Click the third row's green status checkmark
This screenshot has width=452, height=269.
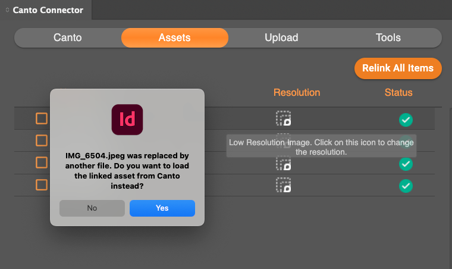pyautogui.click(x=406, y=164)
